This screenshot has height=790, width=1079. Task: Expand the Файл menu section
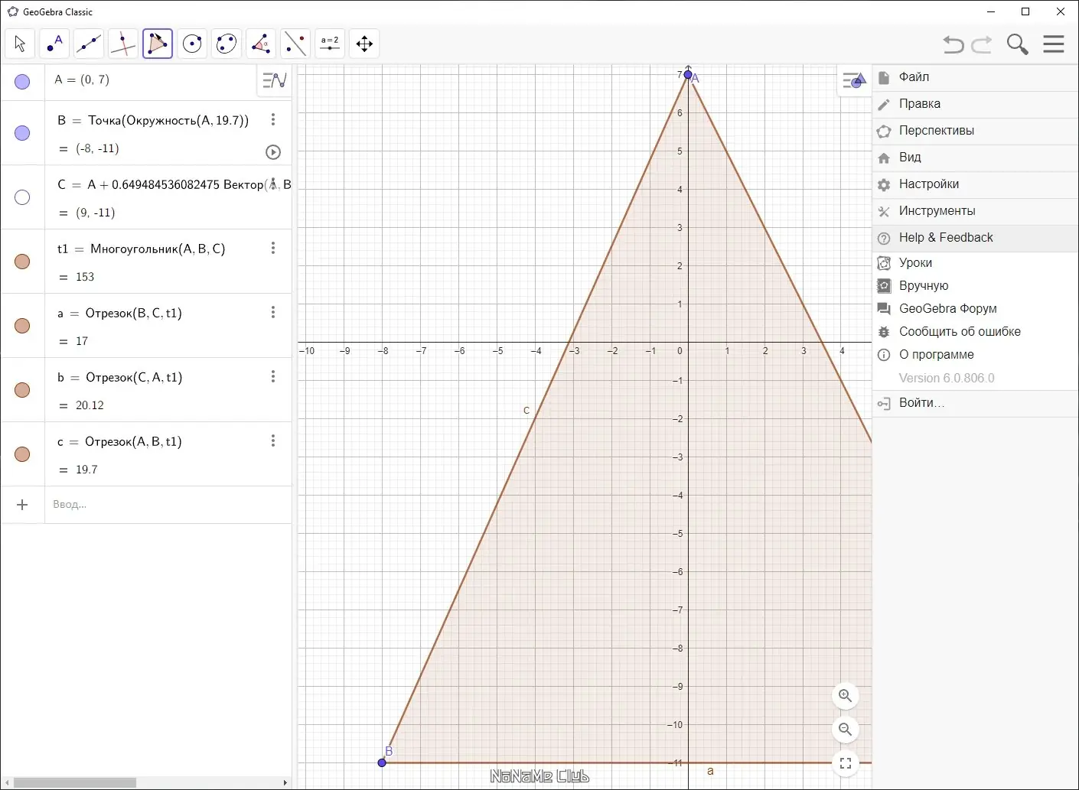[975, 77]
